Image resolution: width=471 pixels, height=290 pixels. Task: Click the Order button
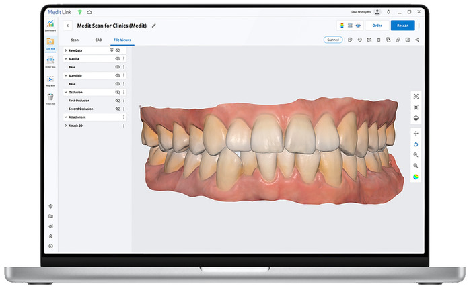point(377,26)
